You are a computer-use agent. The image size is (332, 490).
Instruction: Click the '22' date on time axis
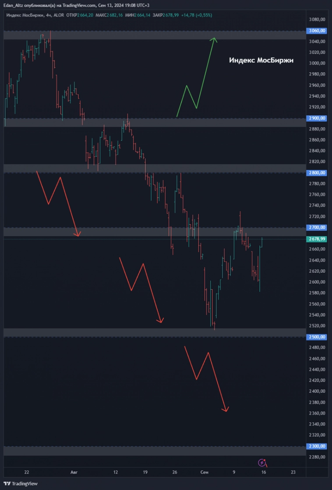tap(27, 472)
